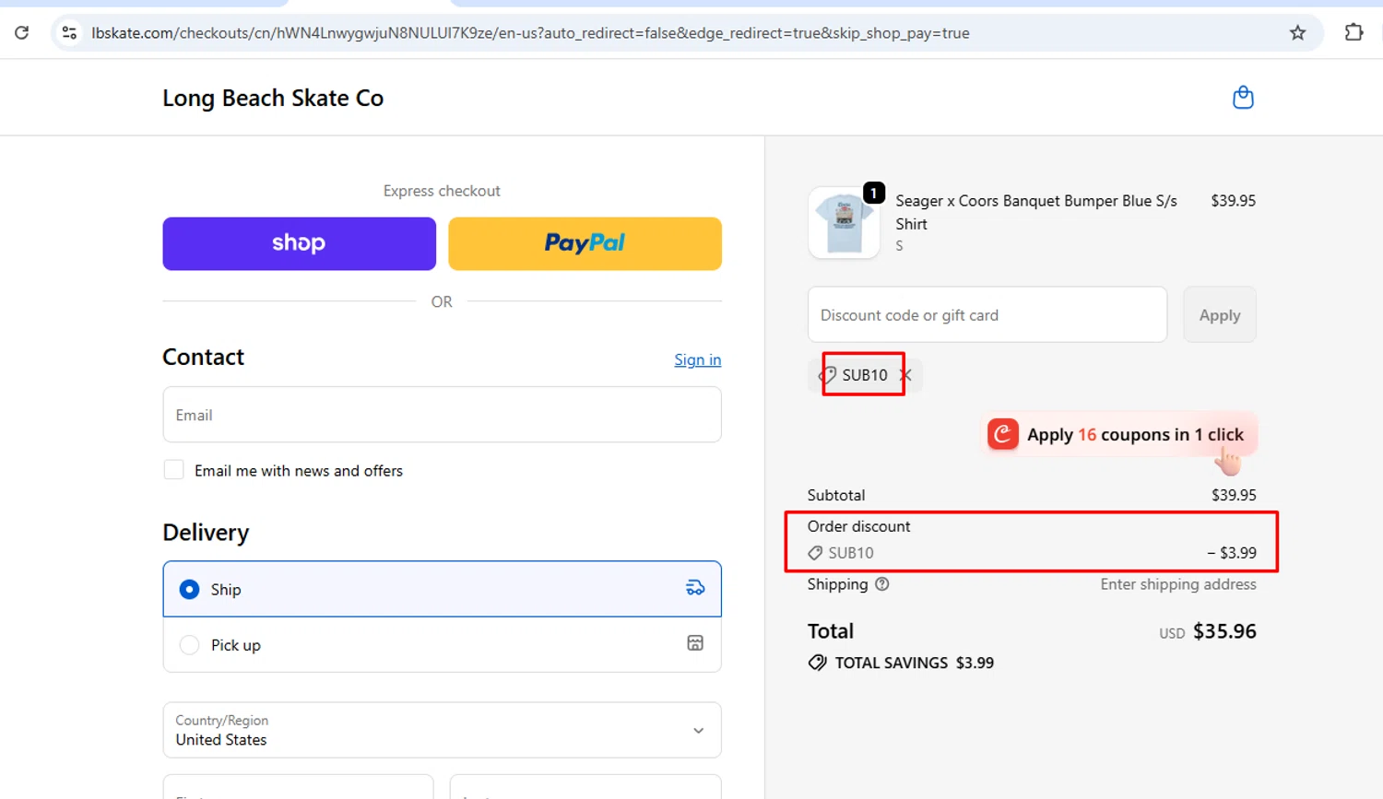This screenshot has height=799, width=1383.
Task: Click the shipping help question mark icon
Action: 881,584
